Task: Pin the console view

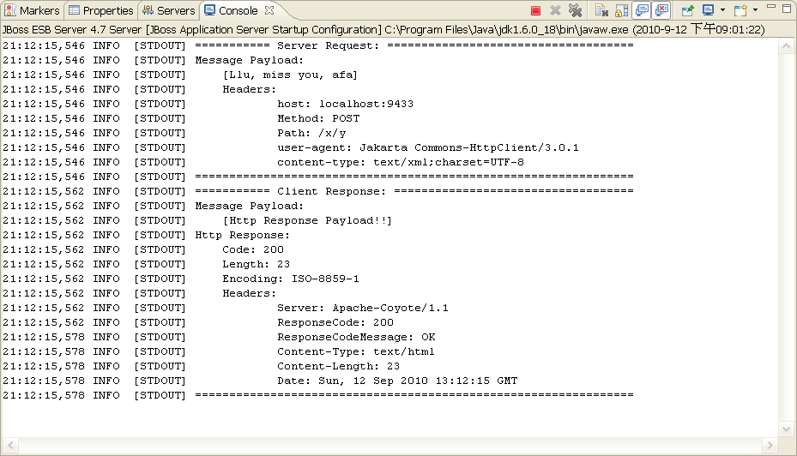Action: coord(688,10)
